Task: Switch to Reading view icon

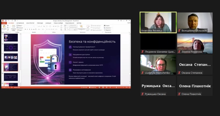Action: [107, 87]
